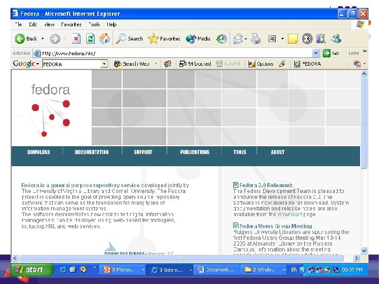Click the Mail envelope icon

238,38
